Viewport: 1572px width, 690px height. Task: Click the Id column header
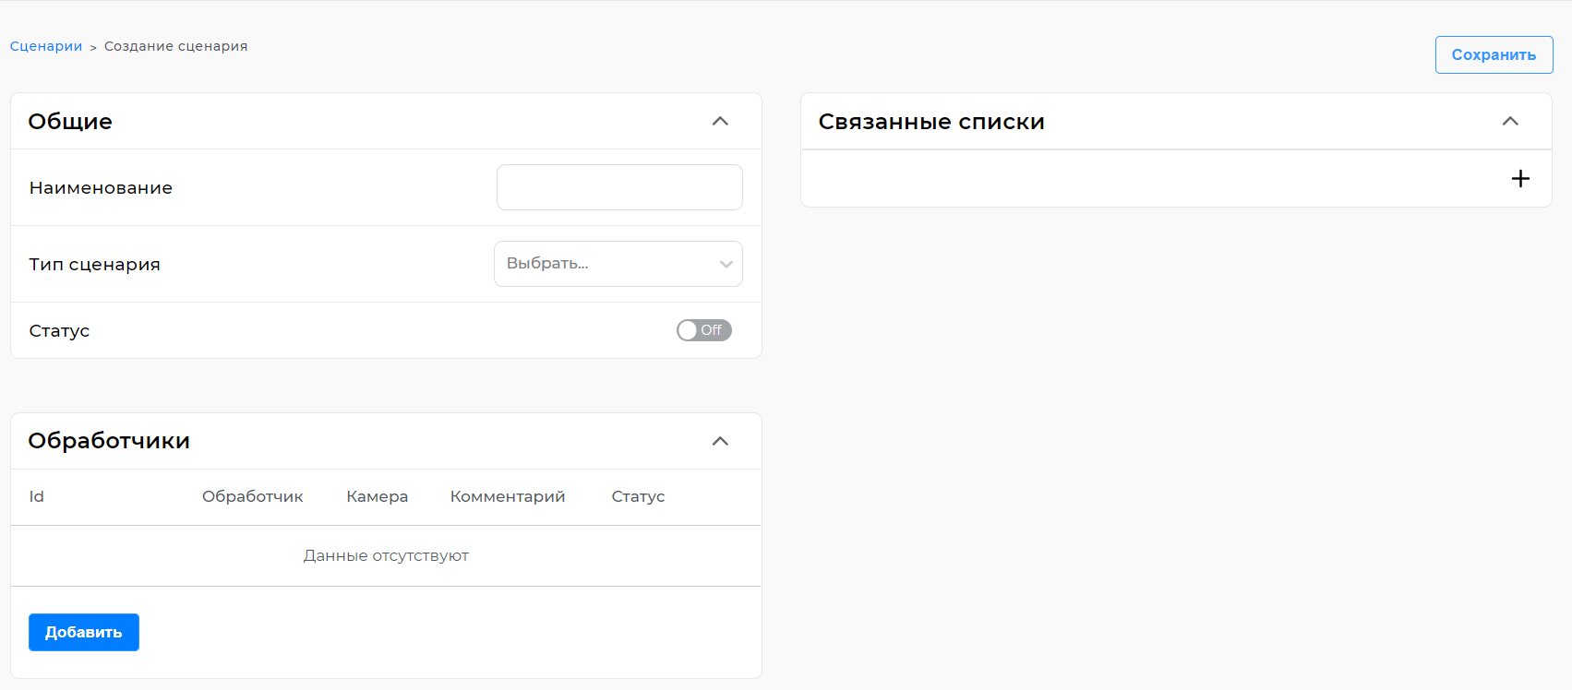pyautogui.click(x=37, y=496)
